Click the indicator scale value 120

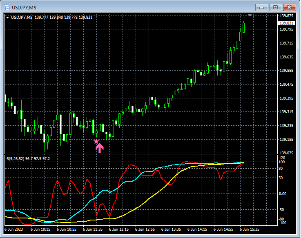point(282,158)
